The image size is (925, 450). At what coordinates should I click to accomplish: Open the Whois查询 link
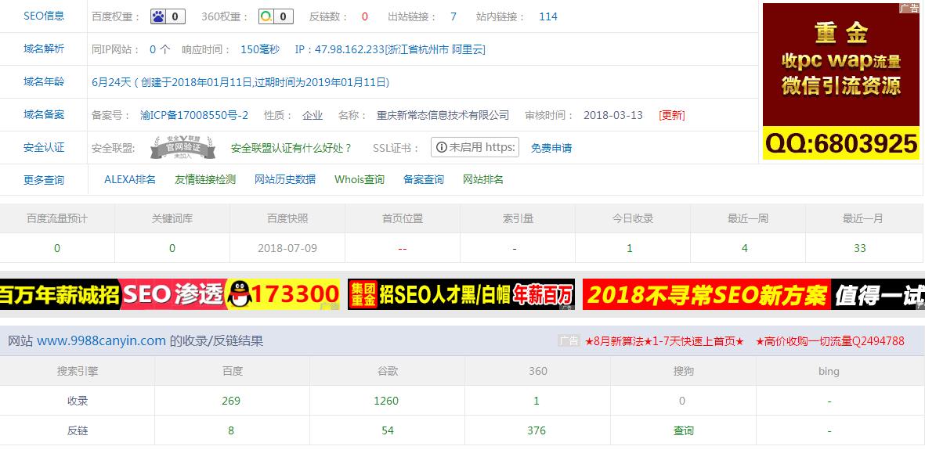(x=360, y=179)
